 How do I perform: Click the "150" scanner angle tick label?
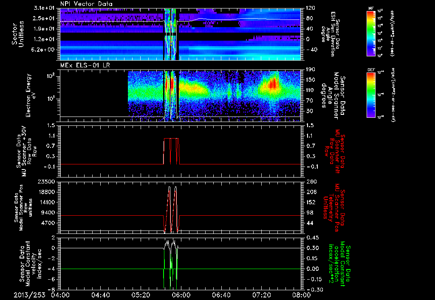click(x=311, y=80)
